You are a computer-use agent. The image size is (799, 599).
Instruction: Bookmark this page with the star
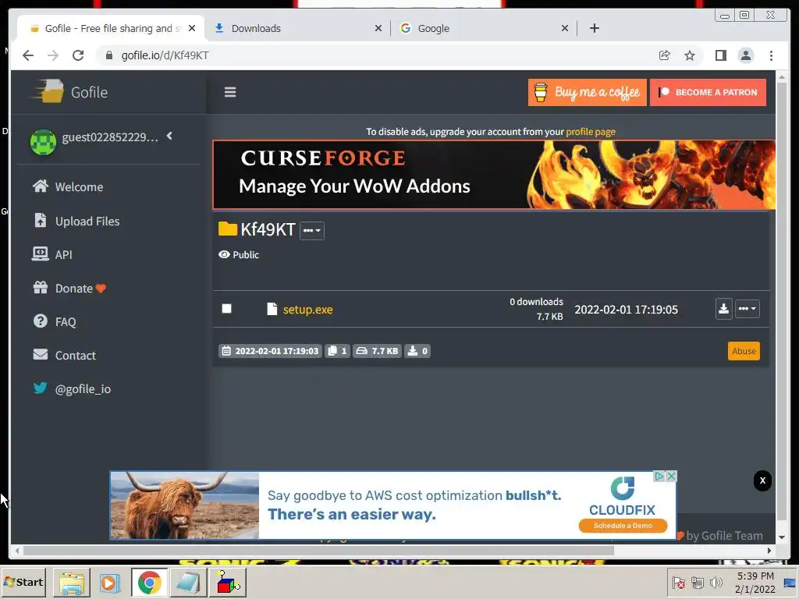690,55
